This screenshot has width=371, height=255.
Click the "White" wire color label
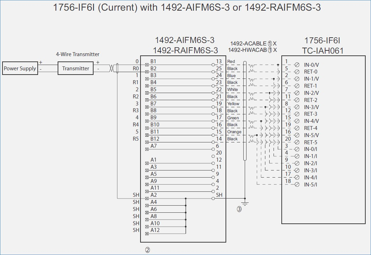click(x=232, y=89)
